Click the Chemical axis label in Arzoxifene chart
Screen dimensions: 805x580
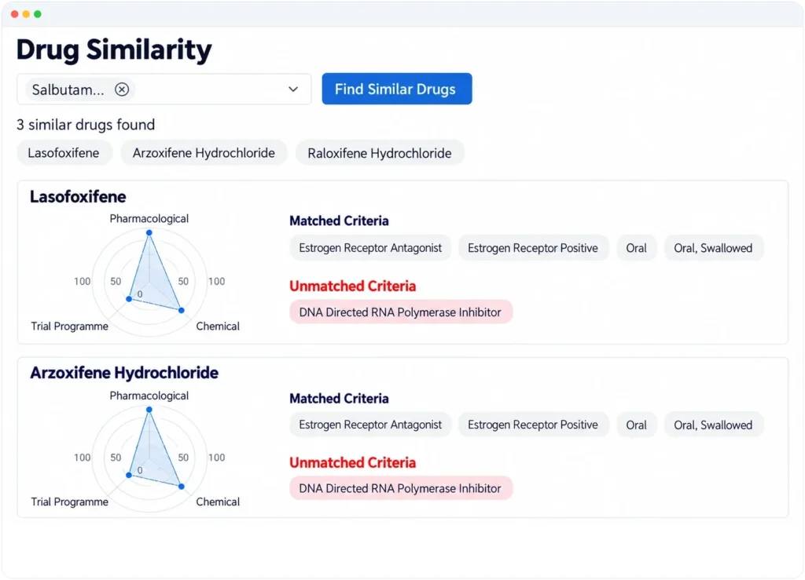(x=218, y=502)
